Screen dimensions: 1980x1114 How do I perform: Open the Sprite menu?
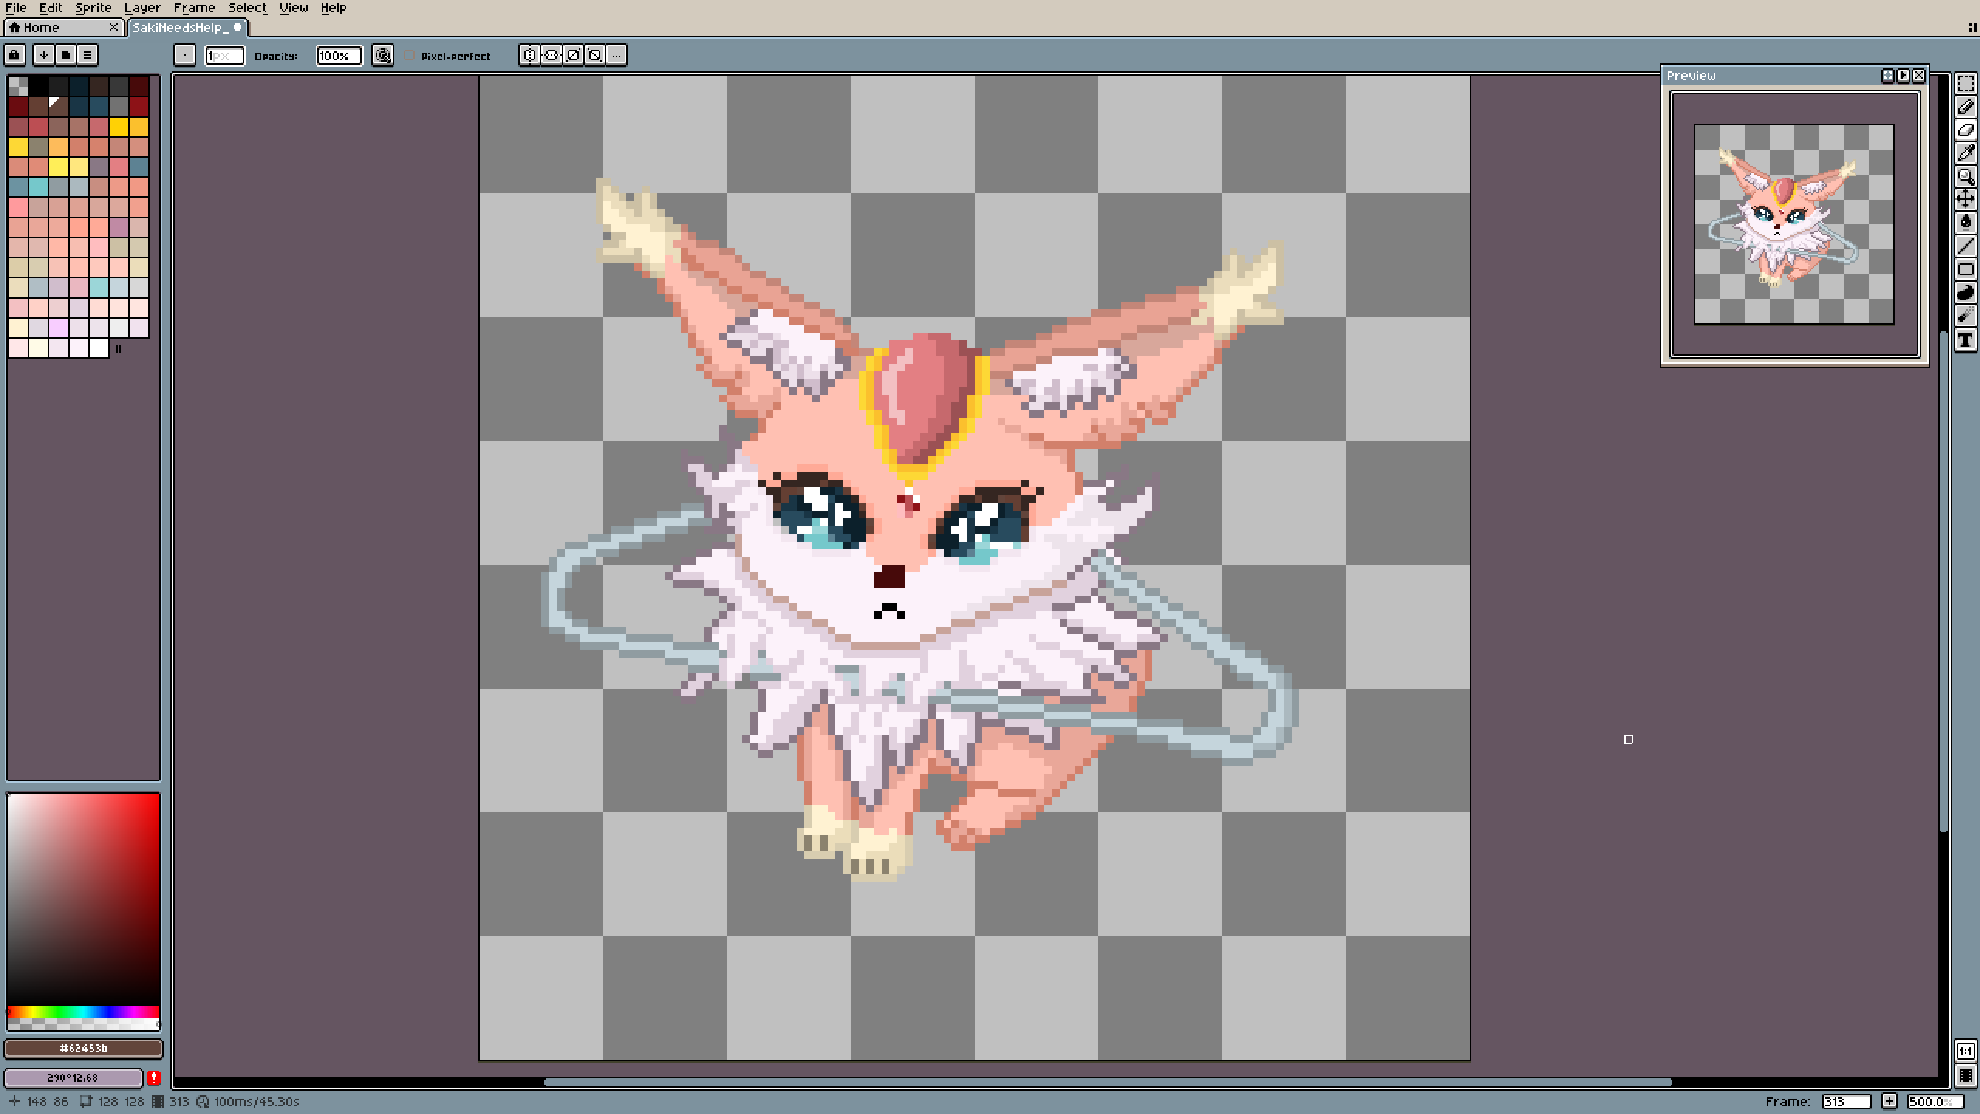coord(93,8)
